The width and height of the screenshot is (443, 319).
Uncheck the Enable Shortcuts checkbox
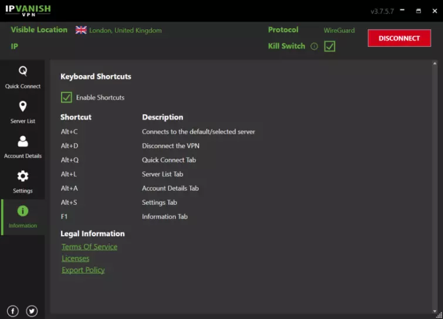[x=66, y=97]
